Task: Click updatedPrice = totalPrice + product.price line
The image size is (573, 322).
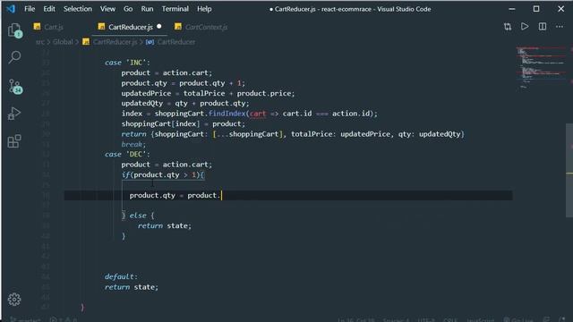Action: click(x=208, y=93)
